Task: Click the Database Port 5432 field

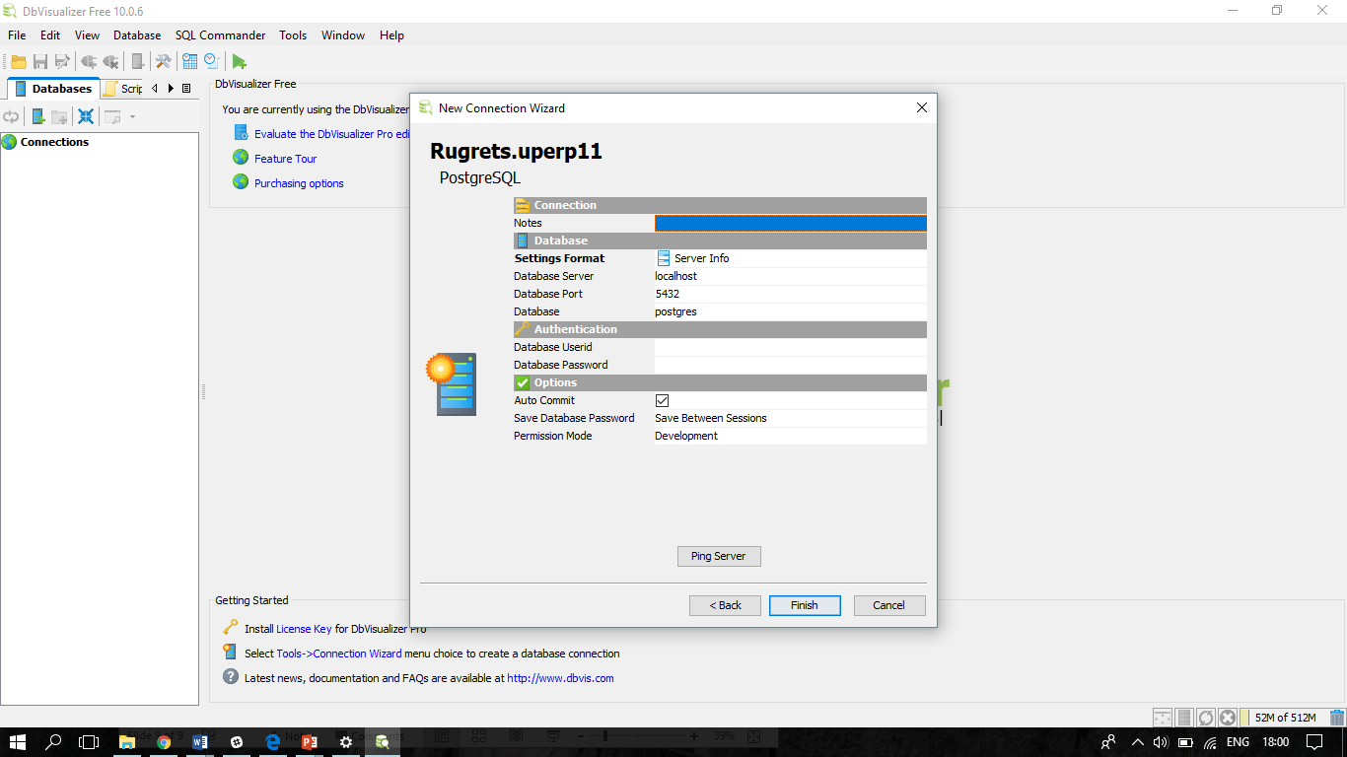Action: coord(791,294)
